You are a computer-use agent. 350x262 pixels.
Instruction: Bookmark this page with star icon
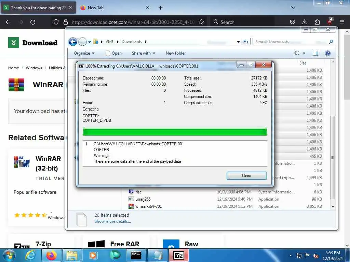point(201,22)
